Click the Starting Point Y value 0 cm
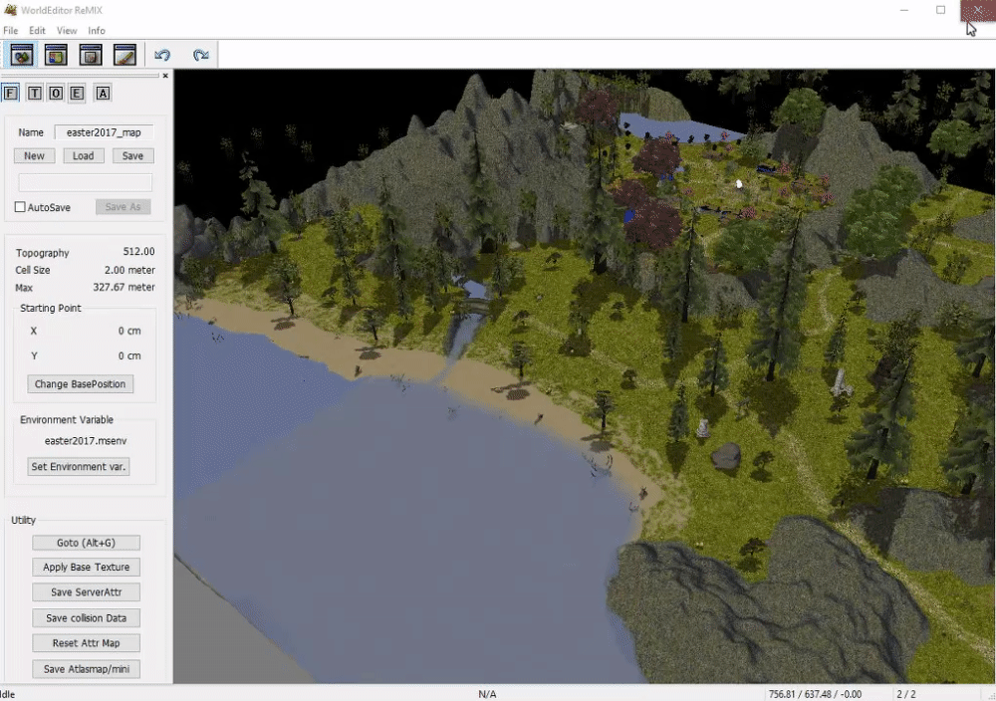Viewport: 996px width, 701px height. click(x=129, y=356)
